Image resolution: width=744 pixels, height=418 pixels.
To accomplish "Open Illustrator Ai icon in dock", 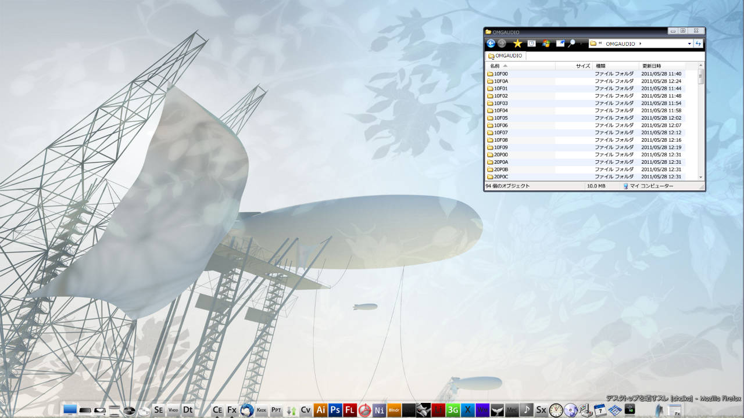I will tap(320, 410).
